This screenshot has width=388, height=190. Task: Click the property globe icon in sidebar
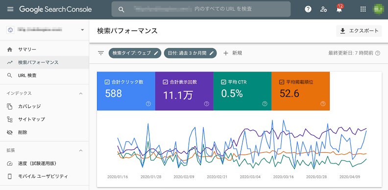click(x=10, y=30)
